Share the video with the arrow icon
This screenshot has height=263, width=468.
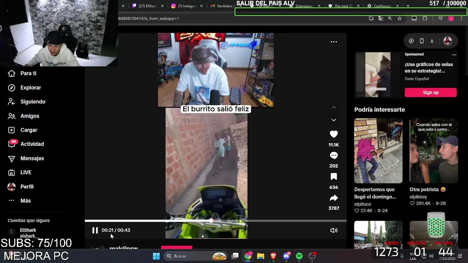334,198
